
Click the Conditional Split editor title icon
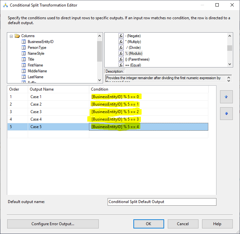coord(6,5)
